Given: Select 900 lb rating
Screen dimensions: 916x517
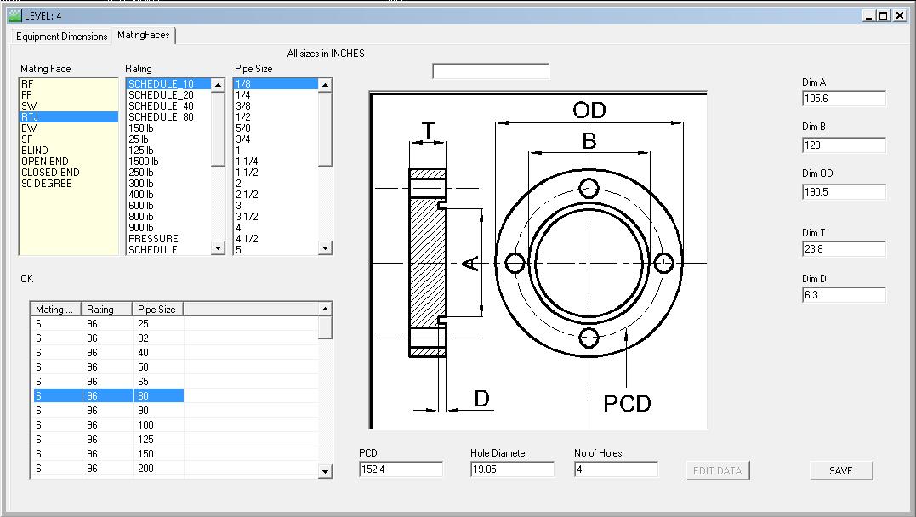Looking at the screenshot, I should pos(169,228).
